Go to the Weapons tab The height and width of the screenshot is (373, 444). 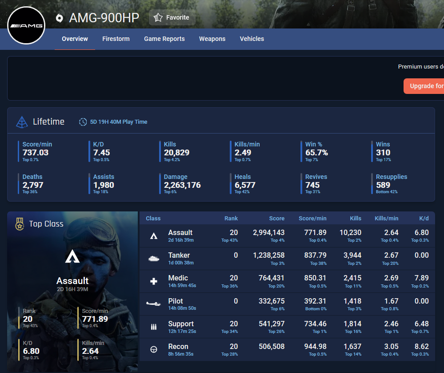click(x=212, y=39)
